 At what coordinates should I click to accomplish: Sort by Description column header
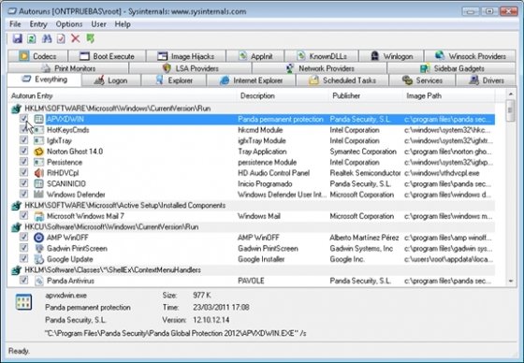[283, 96]
